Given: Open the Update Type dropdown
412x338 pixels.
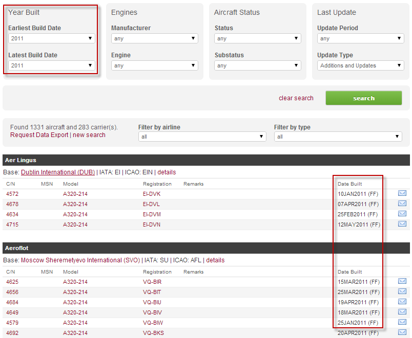Looking at the screenshot, I should pos(360,65).
